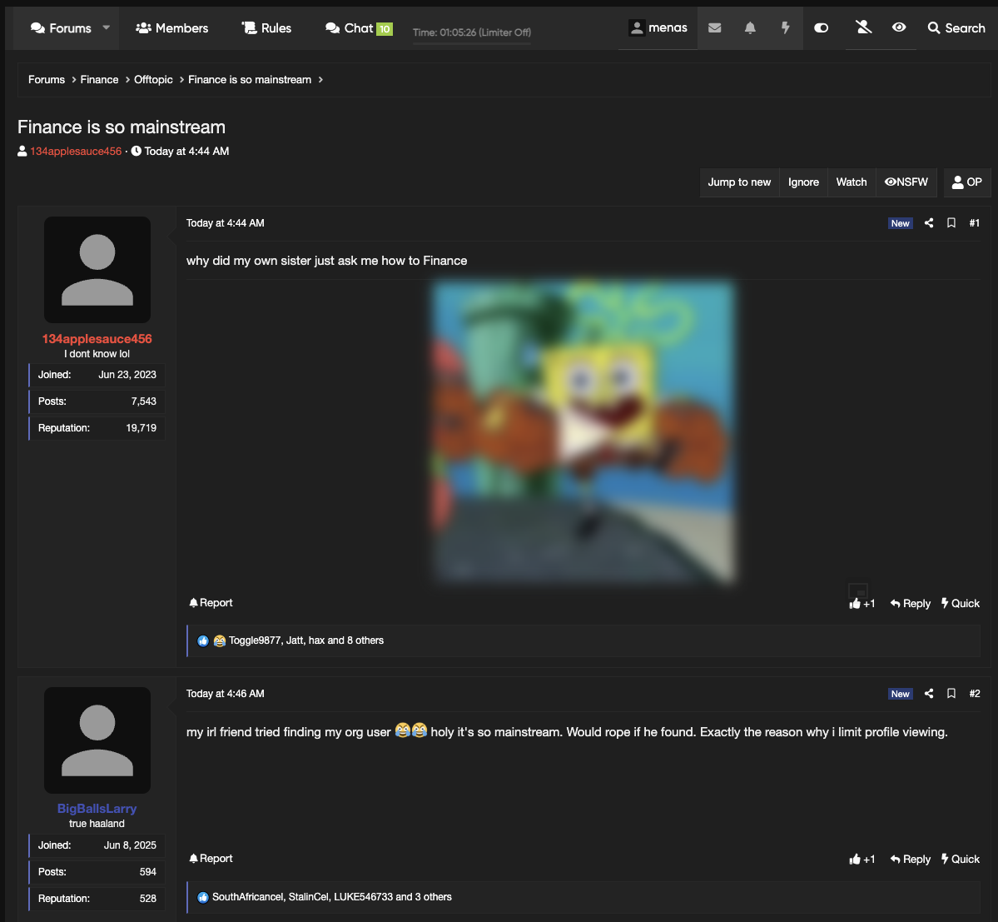Like post #2 with thumbs up +1

[861, 860]
